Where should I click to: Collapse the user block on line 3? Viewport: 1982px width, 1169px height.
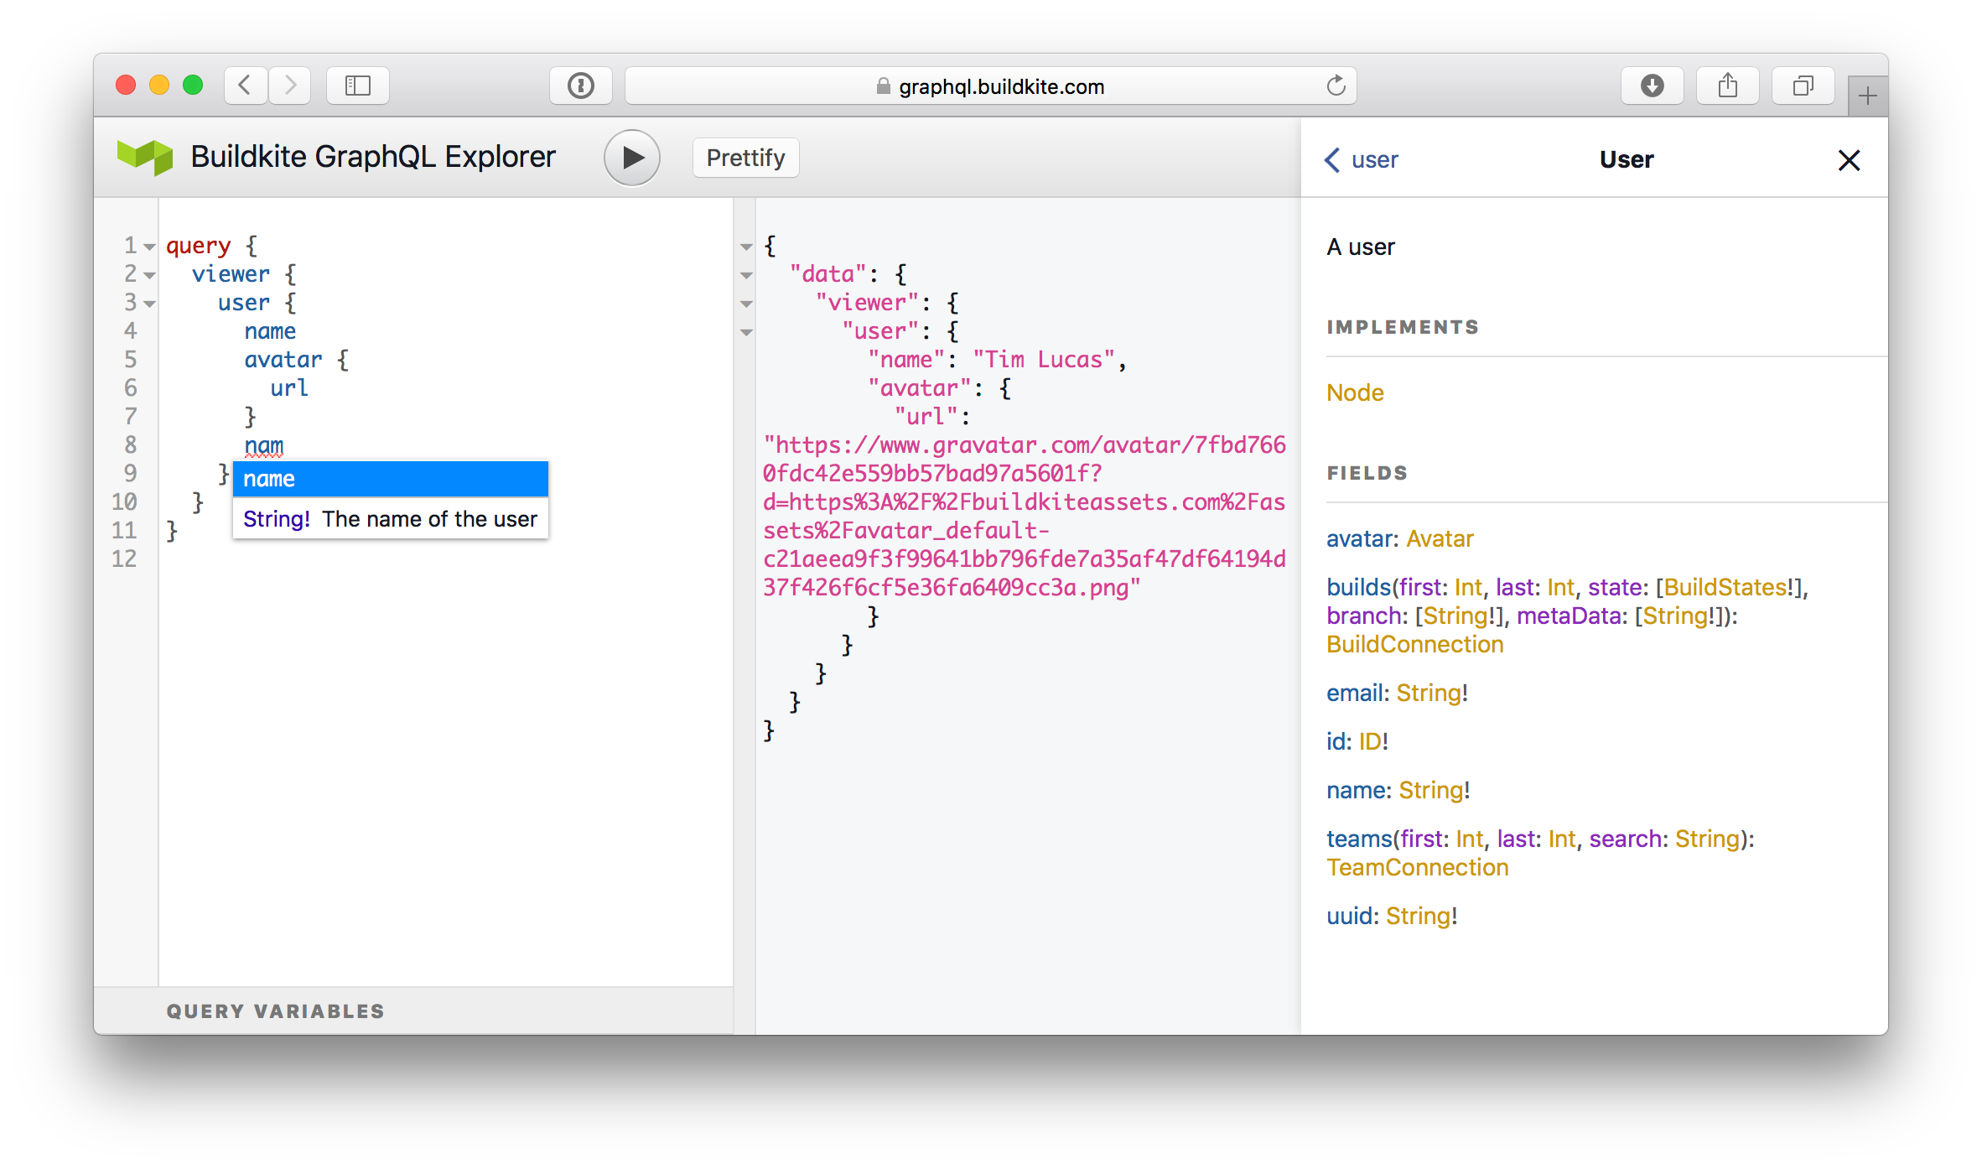(x=149, y=304)
